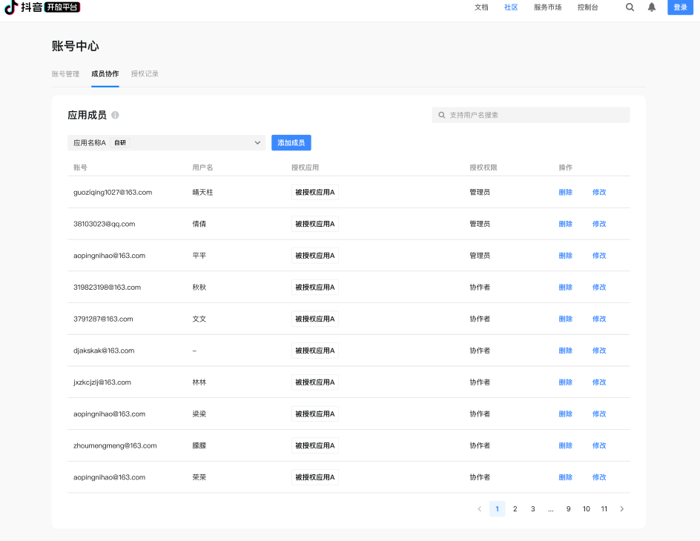Delete the guoziqing1027@163.com member
Image resolution: width=700 pixels, height=541 pixels.
pos(565,193)
